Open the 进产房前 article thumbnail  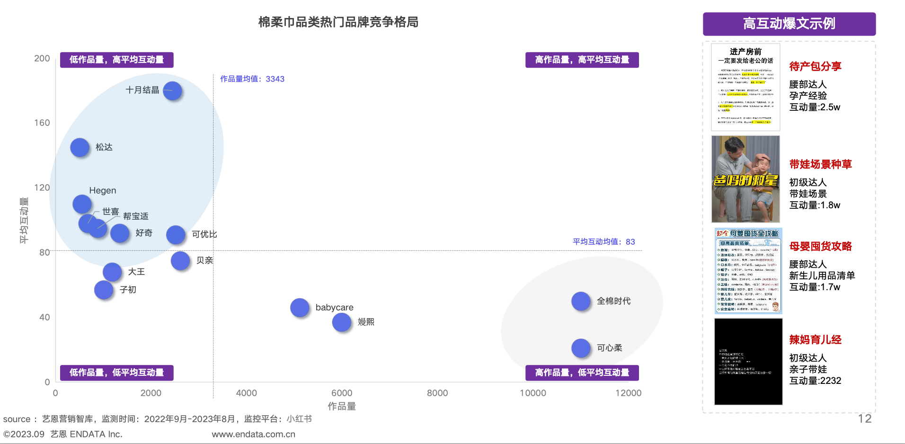[745, 87]
